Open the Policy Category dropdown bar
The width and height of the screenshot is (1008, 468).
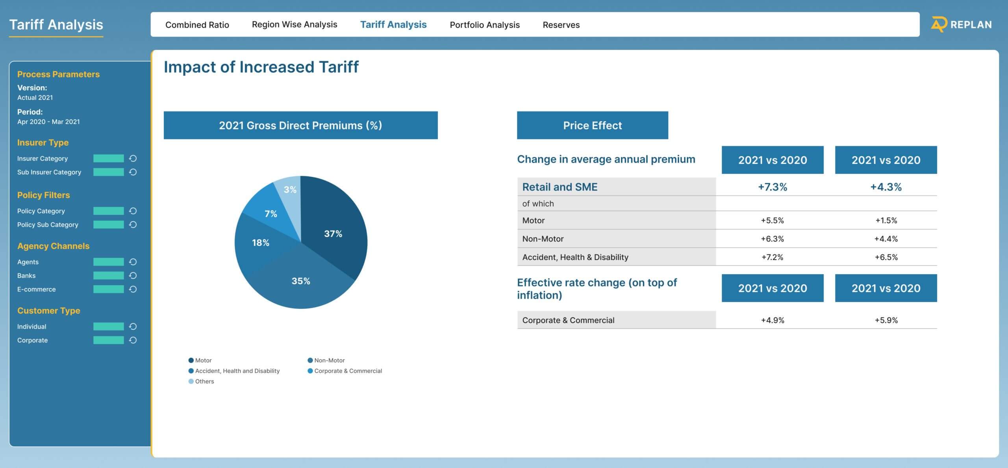pos(108,211)
